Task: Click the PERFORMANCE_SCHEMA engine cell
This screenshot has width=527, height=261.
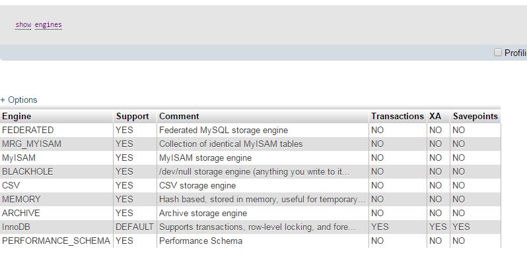Action: coord(57,241)
